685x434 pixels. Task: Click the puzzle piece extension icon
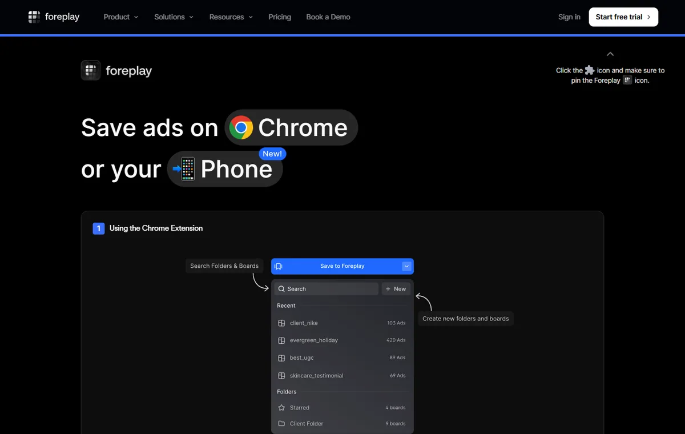coord(590,70)
